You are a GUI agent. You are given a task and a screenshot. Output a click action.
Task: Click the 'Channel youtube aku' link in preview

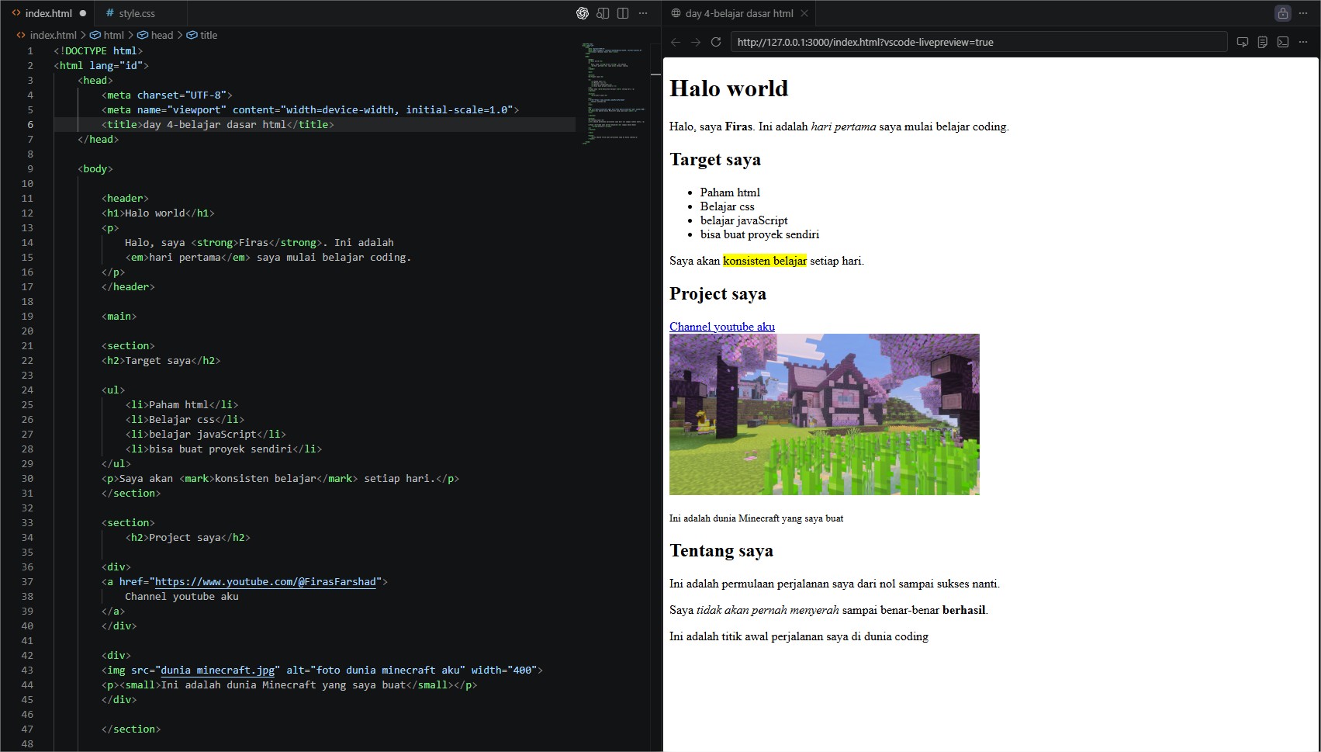click(721, 327)
